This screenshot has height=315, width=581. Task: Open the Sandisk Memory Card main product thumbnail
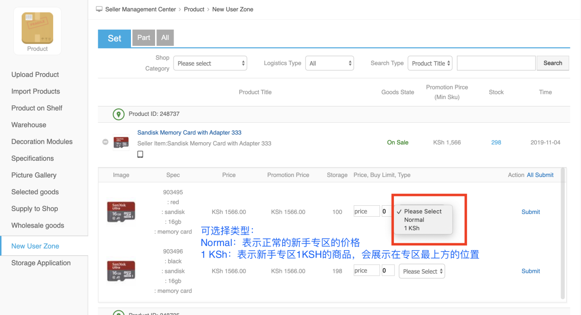[121, 142]
